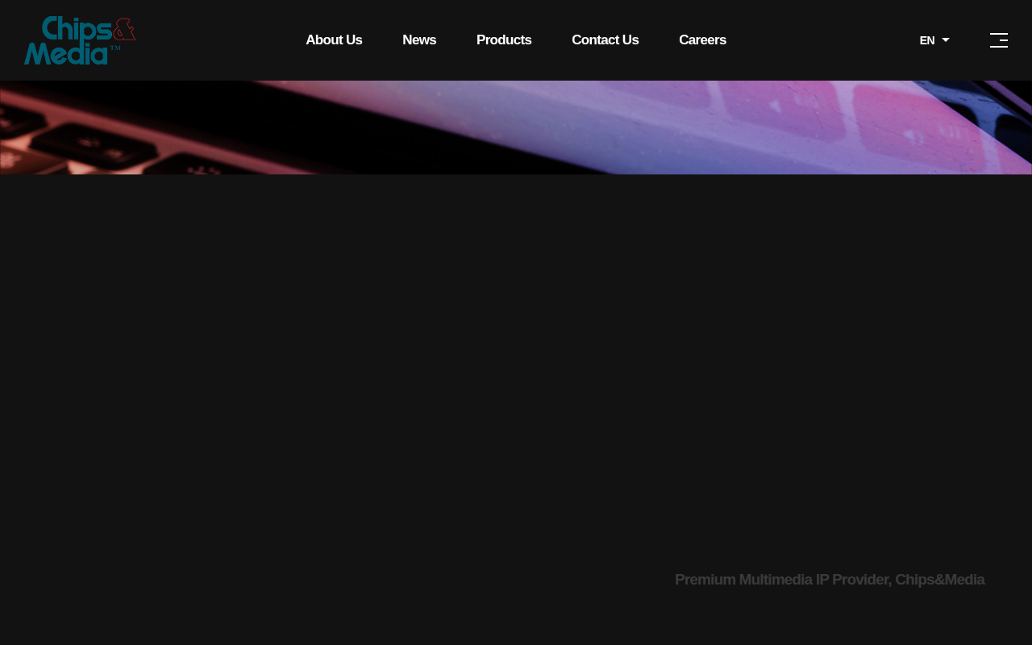Viewport: 1032px width, 645px height.
Task: Expand the EN language dropdown
Action: [934, 40]
